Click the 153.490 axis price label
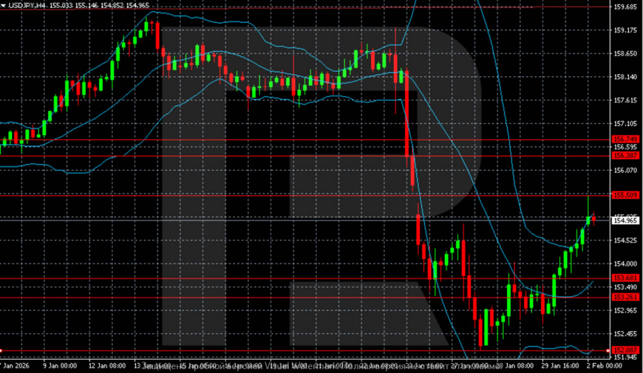 coord(625,287)
